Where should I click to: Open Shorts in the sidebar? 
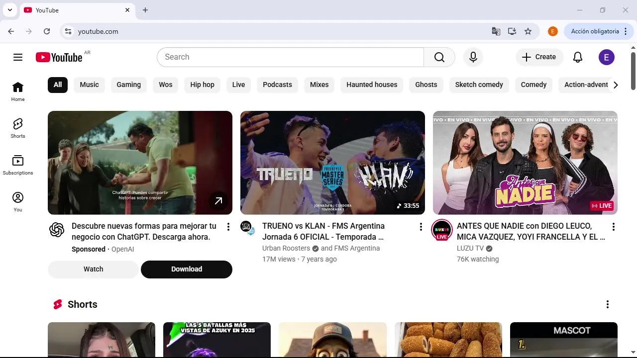(18, 128)
